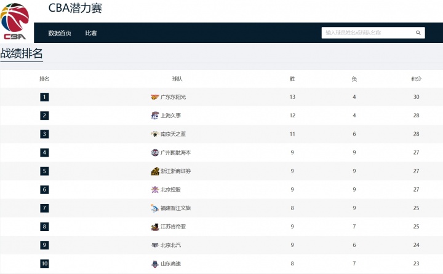The width and height of the screenshot is (443, 274).
Task: Click the 广东东阳光 team logo
Action: [x=155, y=97]
